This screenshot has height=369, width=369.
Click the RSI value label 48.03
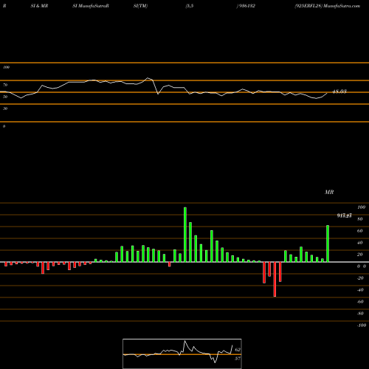[339, 92]
